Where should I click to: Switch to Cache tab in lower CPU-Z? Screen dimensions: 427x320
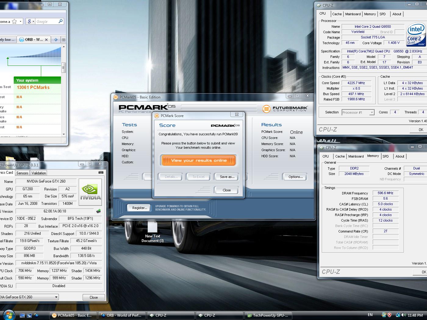coord(340,156)
